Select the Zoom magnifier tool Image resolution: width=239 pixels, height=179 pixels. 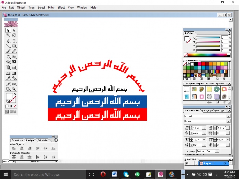[14, 89]
